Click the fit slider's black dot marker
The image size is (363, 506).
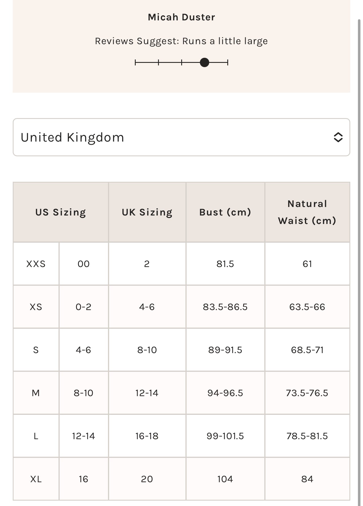point(204,62)
